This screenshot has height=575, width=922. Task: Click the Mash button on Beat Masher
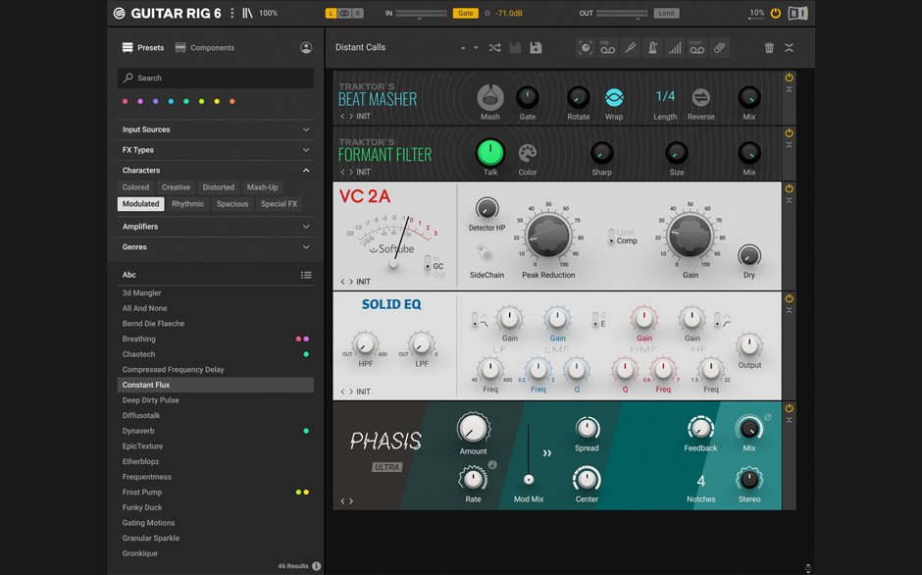(x=489, y=98)
